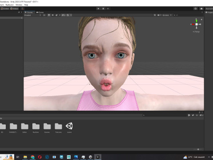Viewport: 213px width, 160px height.
Task: Start Play mode with the Play button
Action: pos(99,8)
